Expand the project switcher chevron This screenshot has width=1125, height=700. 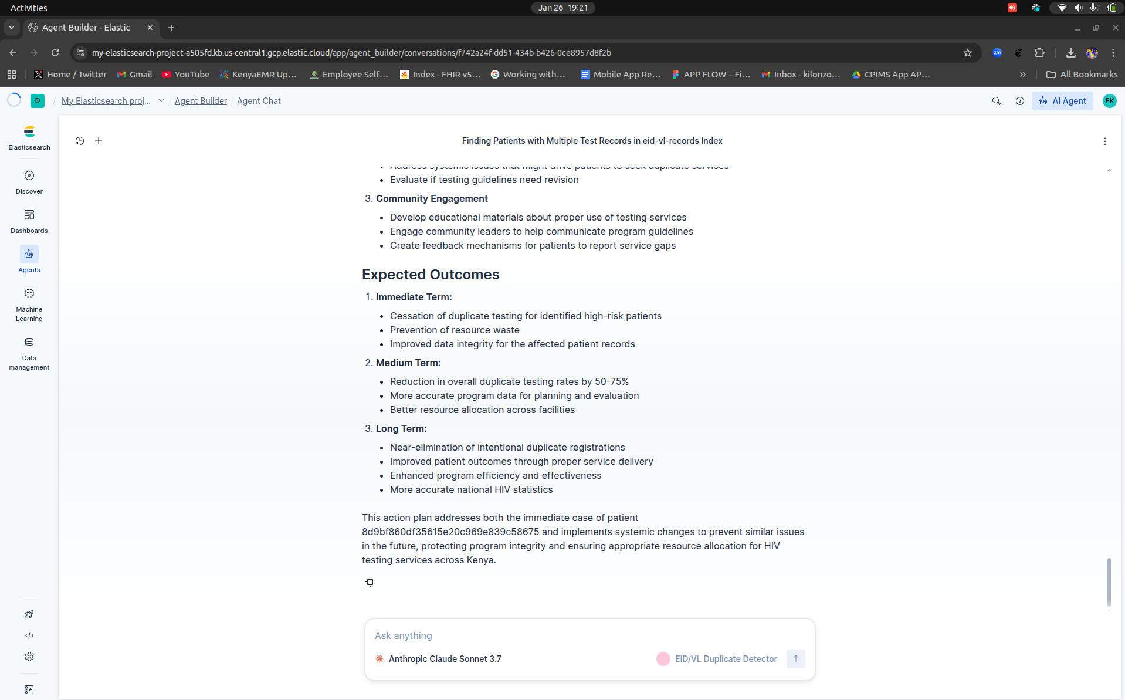pyautogui.click(x=161, y=101)
